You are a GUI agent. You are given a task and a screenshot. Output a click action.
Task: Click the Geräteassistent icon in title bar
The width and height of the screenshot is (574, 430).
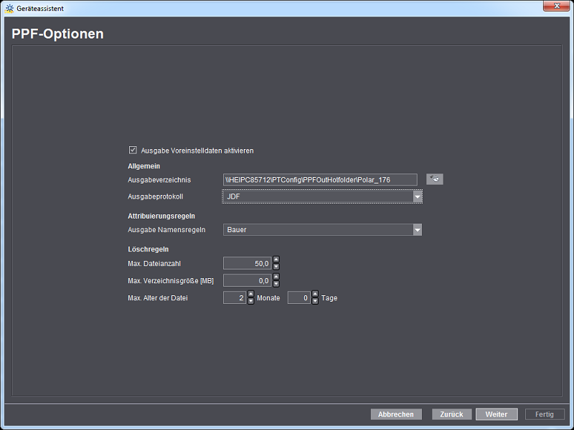(9, 8)
